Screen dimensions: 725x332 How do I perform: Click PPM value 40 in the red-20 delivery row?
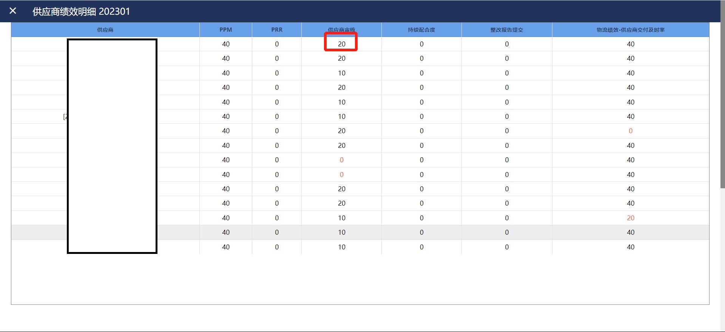226,218
